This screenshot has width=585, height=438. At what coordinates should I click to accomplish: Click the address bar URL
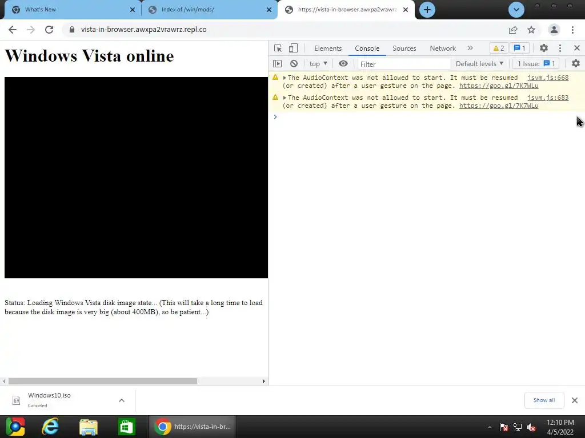[x=143, y=30]
